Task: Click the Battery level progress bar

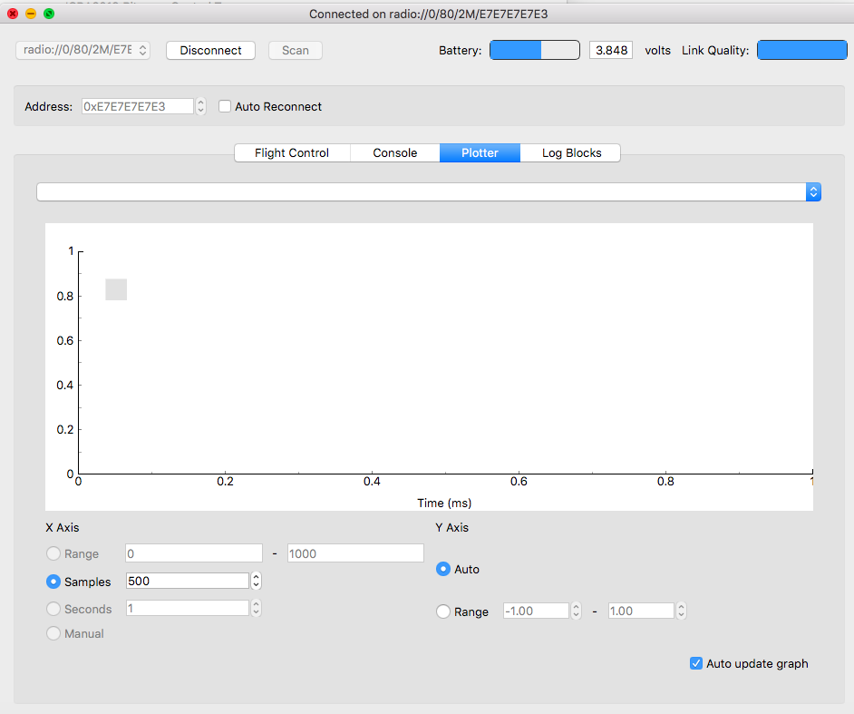Action: 534,51
